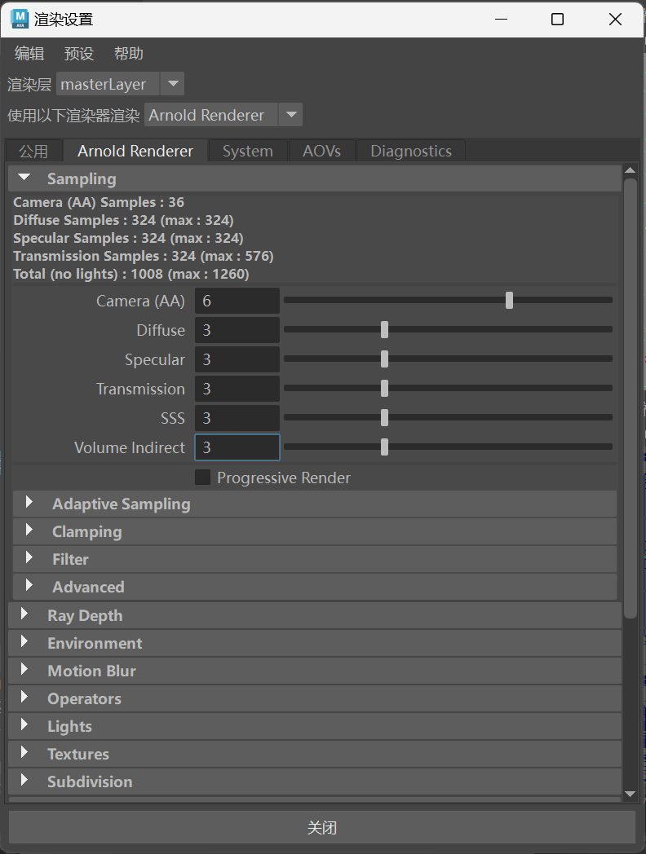Expand the Lights section
Screen dimensions: 646x854
click(315, 727)
